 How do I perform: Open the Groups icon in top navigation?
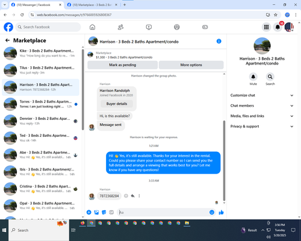(x=177, y=27)
